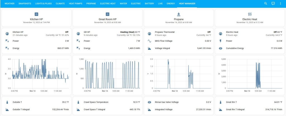This screenshot has height=116, width=286.
Task: Open the Battery tab
Action: 149,4
